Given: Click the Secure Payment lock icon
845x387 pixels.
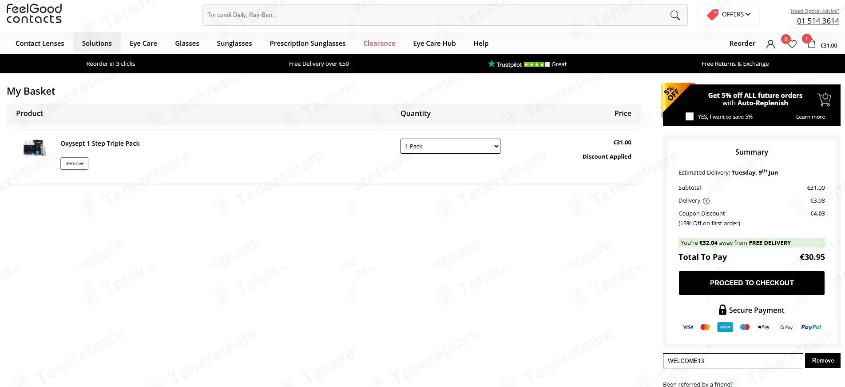Looking at the screenshot, I should click(x=722, y=310).
